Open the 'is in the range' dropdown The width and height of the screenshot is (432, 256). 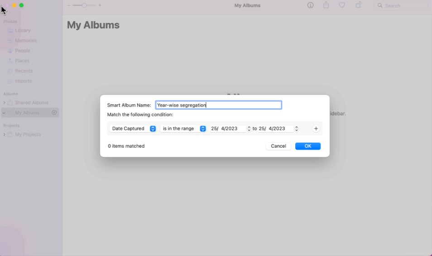183,129
